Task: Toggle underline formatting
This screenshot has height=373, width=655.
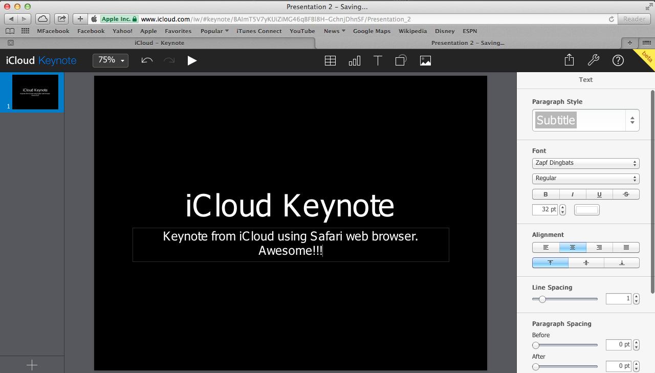Action: 599,194
